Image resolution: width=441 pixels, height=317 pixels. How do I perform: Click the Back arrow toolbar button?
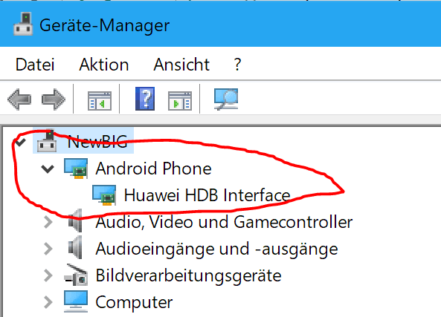click(x=19, y=99)
